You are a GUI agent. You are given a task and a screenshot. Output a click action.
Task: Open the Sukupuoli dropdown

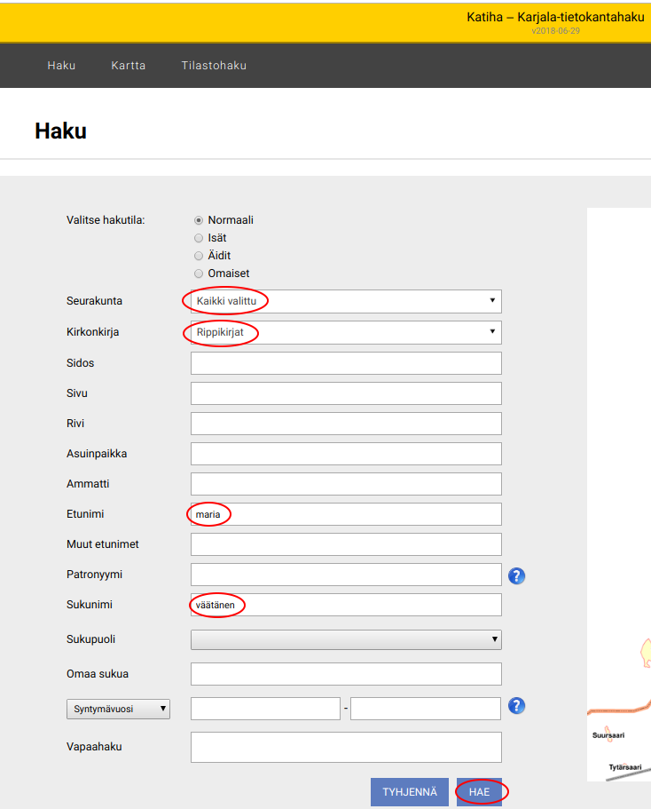coord(346,639)
